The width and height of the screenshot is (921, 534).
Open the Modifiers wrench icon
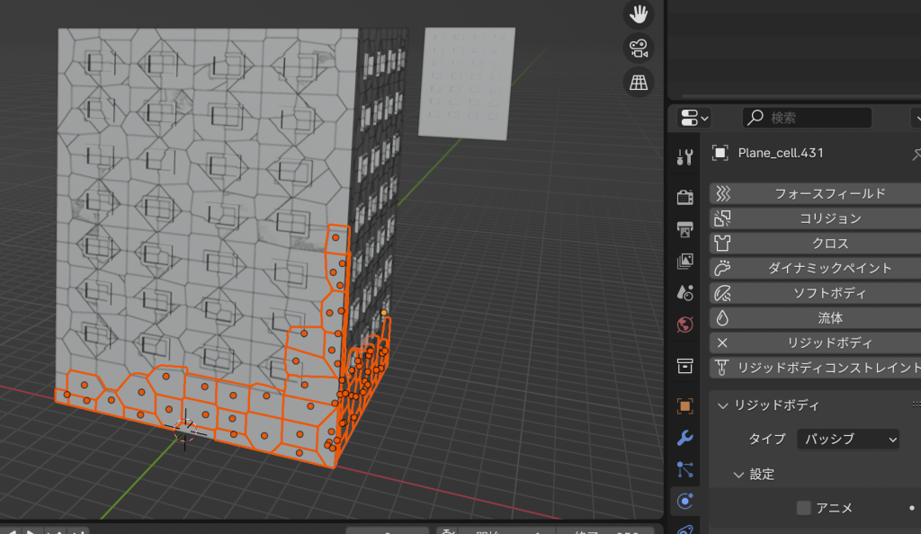[684, 438]
